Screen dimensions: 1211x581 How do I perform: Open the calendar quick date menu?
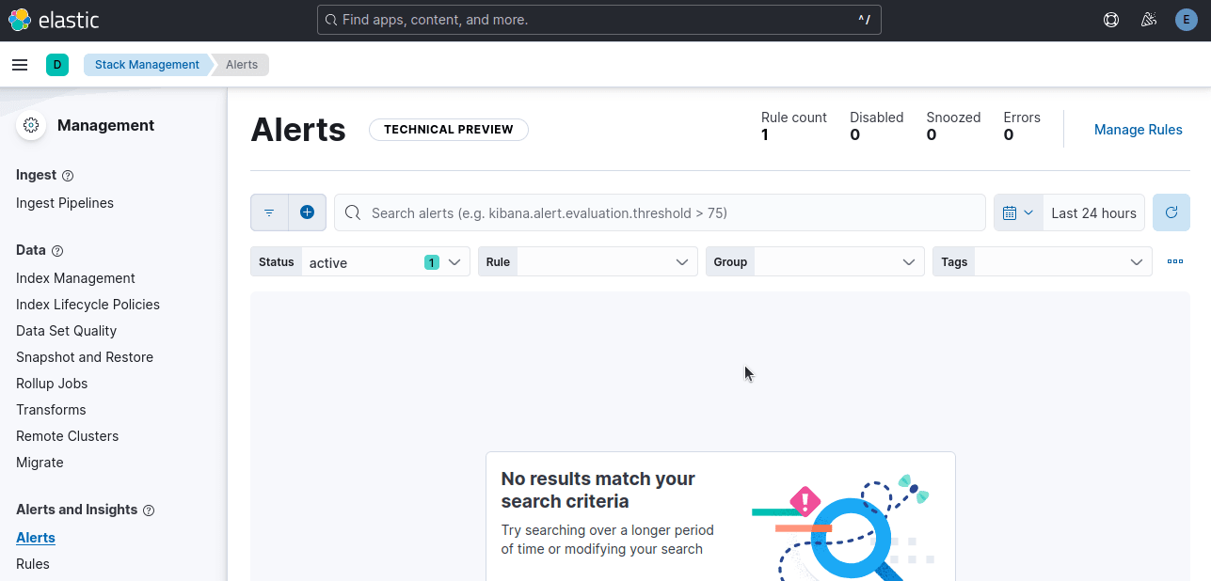pyautogui.click(x=1018, y=212)
